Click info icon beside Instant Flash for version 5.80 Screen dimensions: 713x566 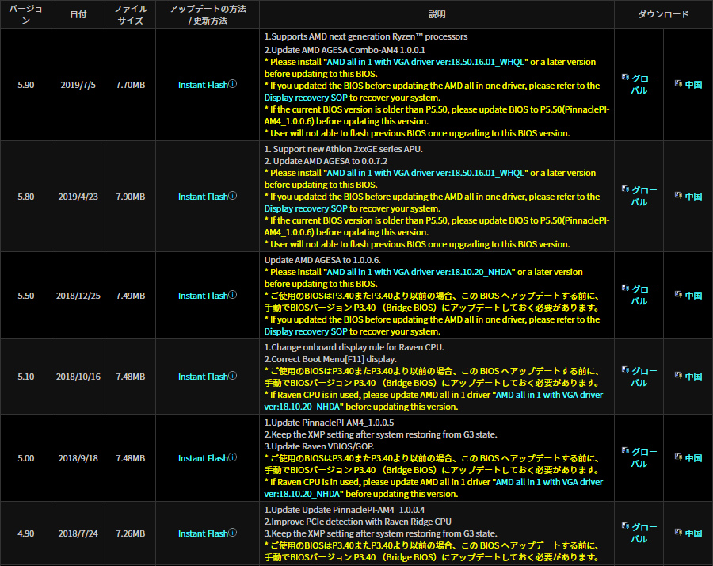233,196
